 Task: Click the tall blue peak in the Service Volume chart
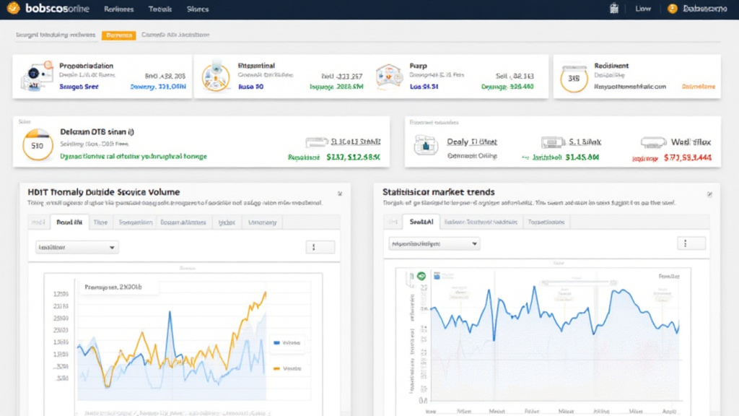pos(170,313)
